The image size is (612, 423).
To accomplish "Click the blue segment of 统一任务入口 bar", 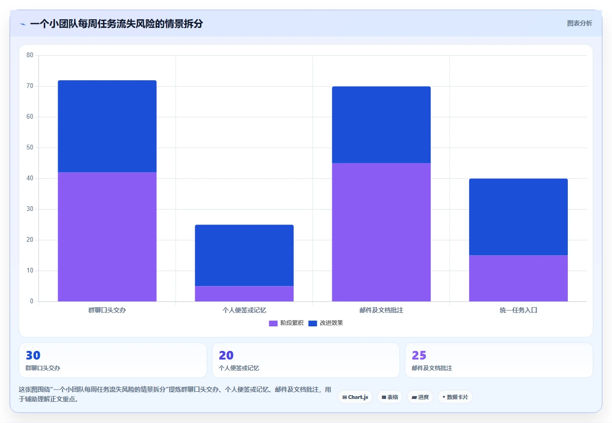I will pyautogui.click(x=518, y=217).
